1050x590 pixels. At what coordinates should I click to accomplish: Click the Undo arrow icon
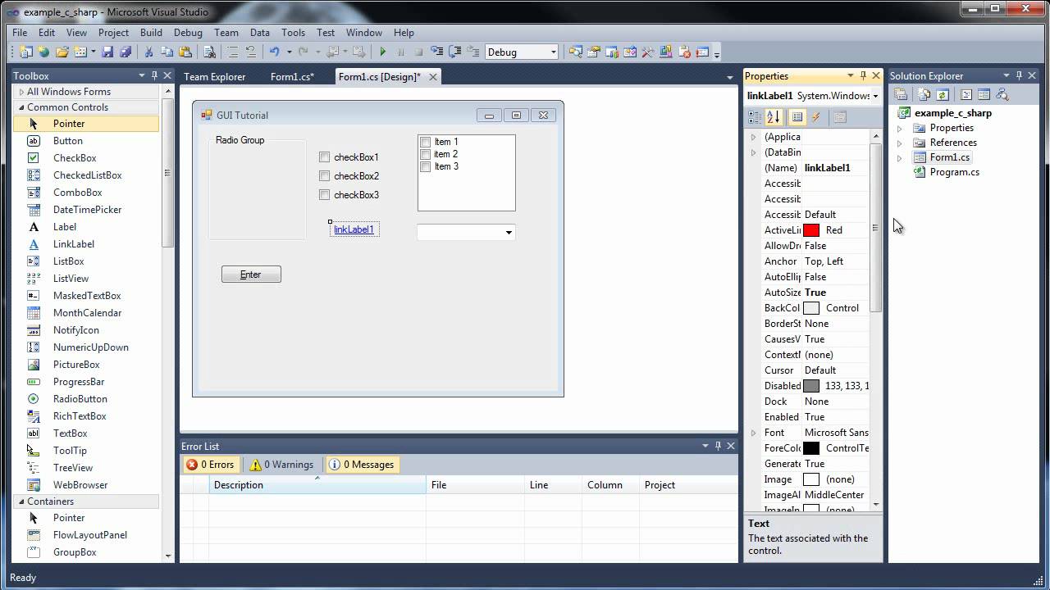tap(274, 52)
